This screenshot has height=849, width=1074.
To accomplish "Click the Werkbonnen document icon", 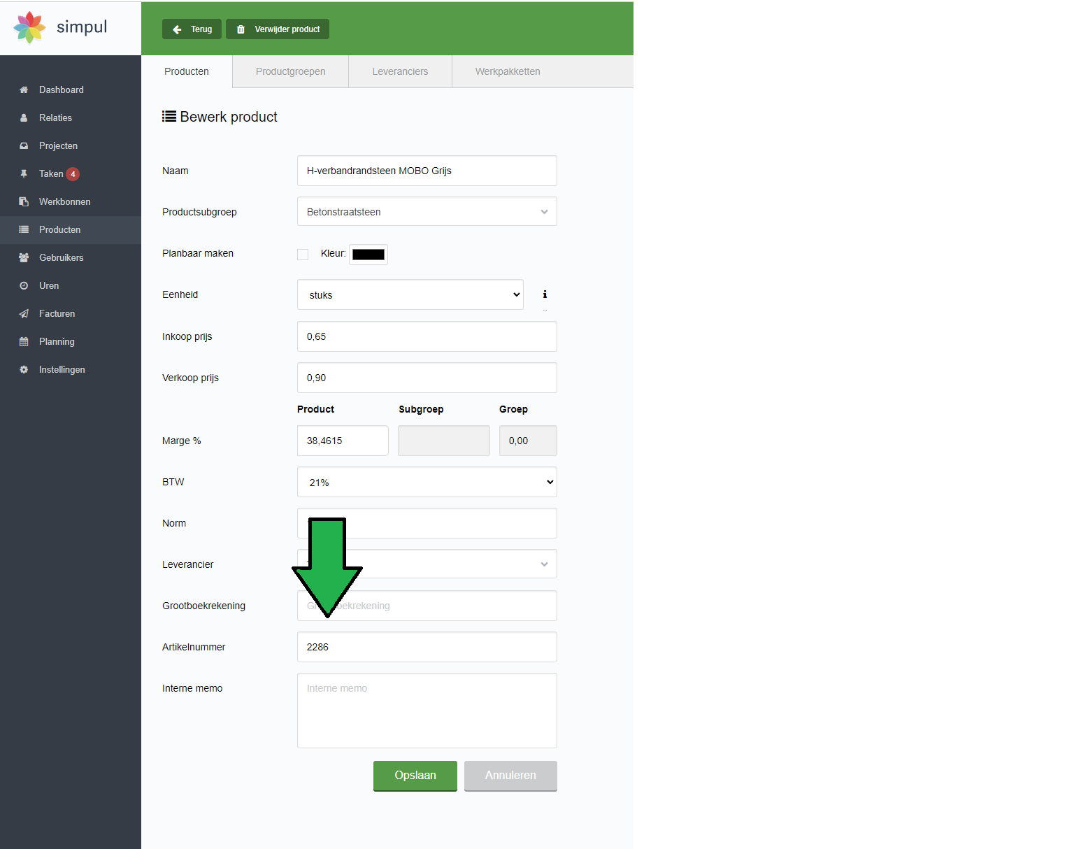I will click(x=24, y=201).
